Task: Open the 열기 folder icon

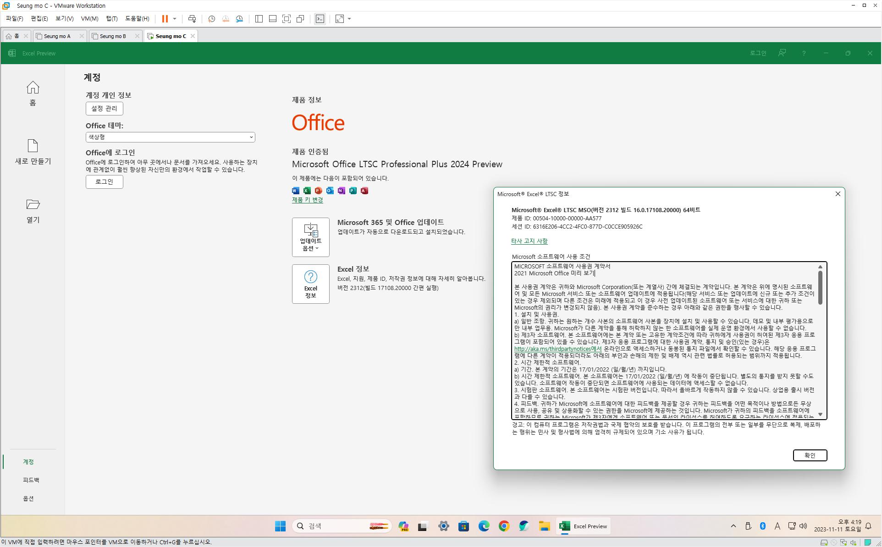Action: [33, 204]
